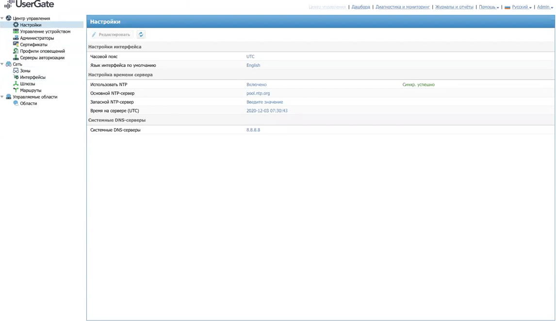Image resolution: width=556 pixels, height=321 pixels.
Task: Click the Сертификаты icon in the tree
Action: 16,44
